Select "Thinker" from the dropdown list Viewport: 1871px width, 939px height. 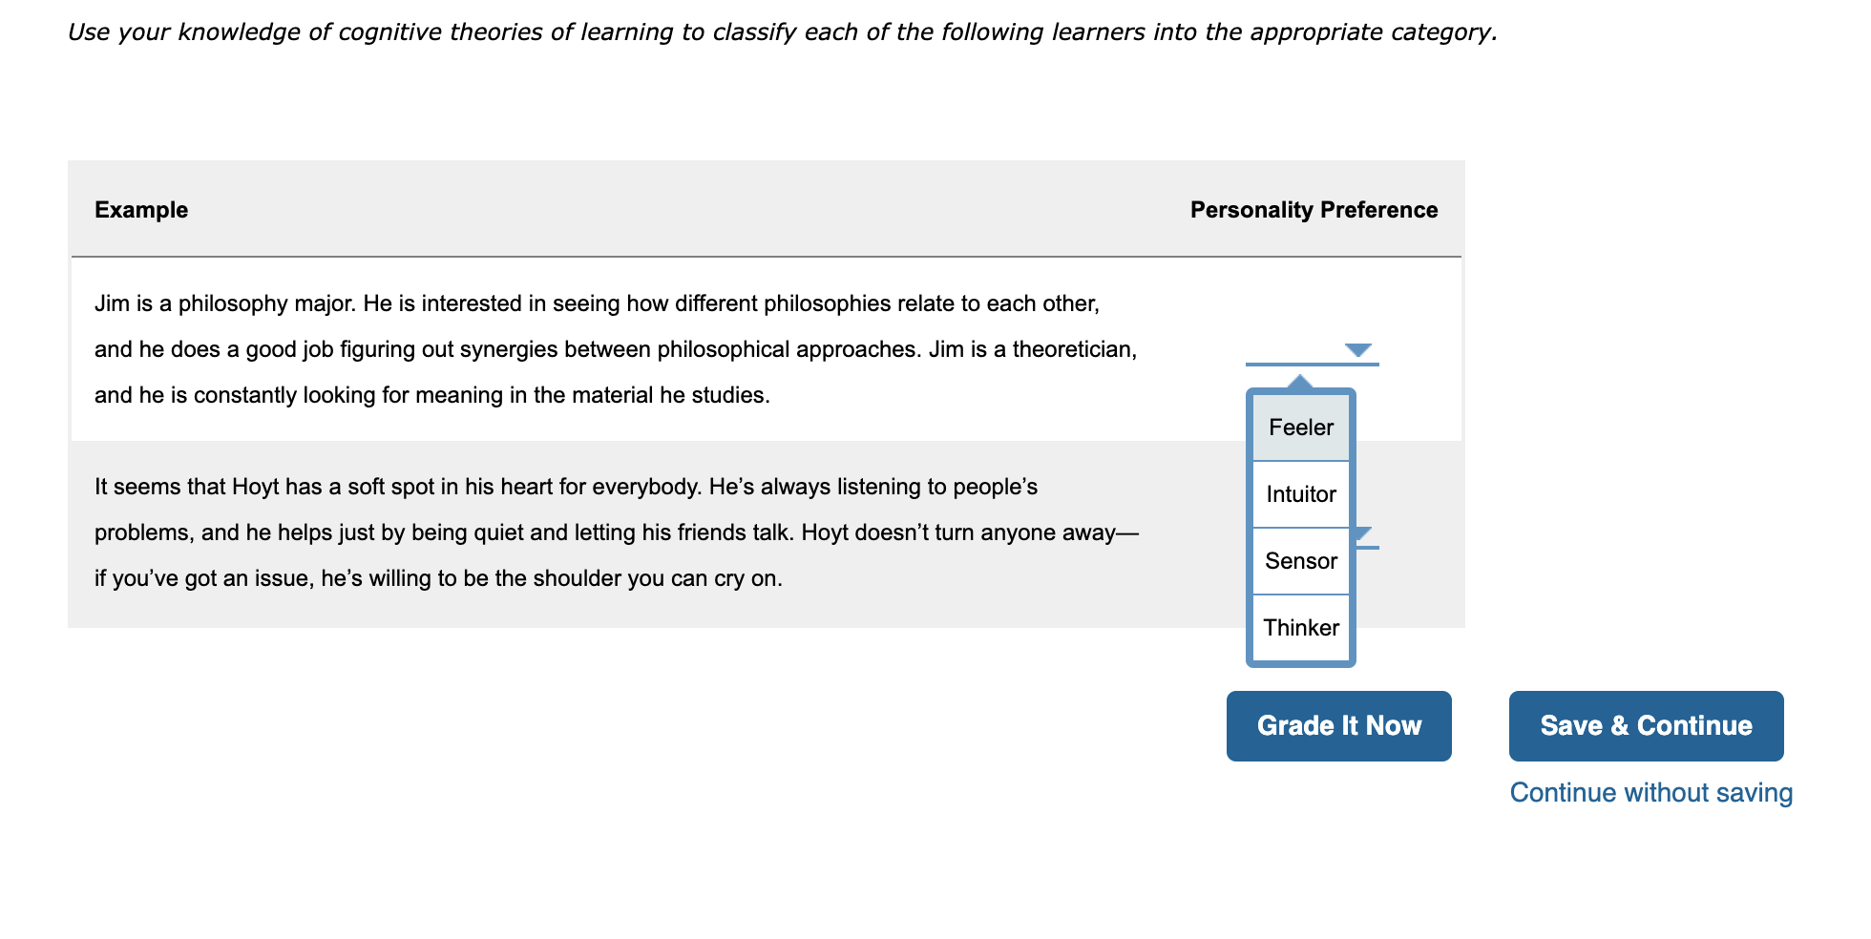1300,627
